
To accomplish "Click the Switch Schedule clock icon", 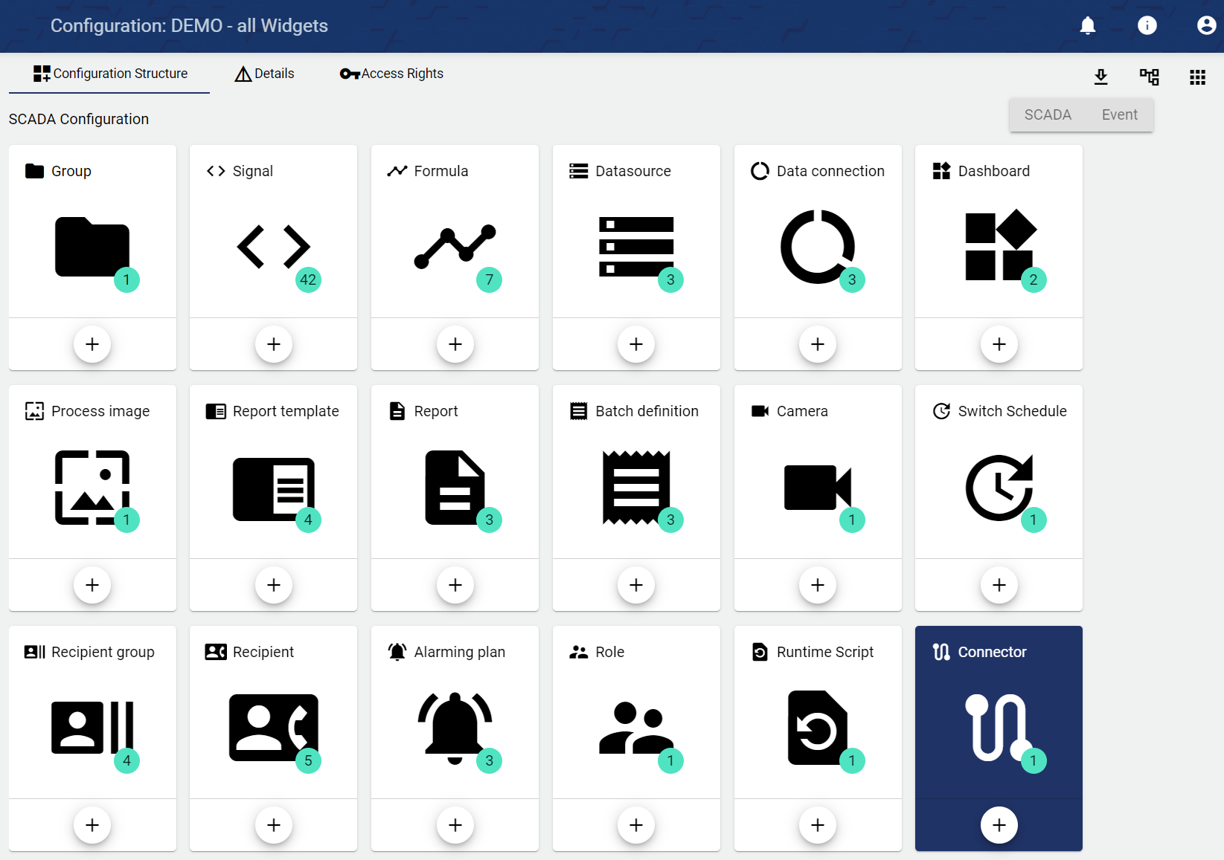I will [999, 488].
